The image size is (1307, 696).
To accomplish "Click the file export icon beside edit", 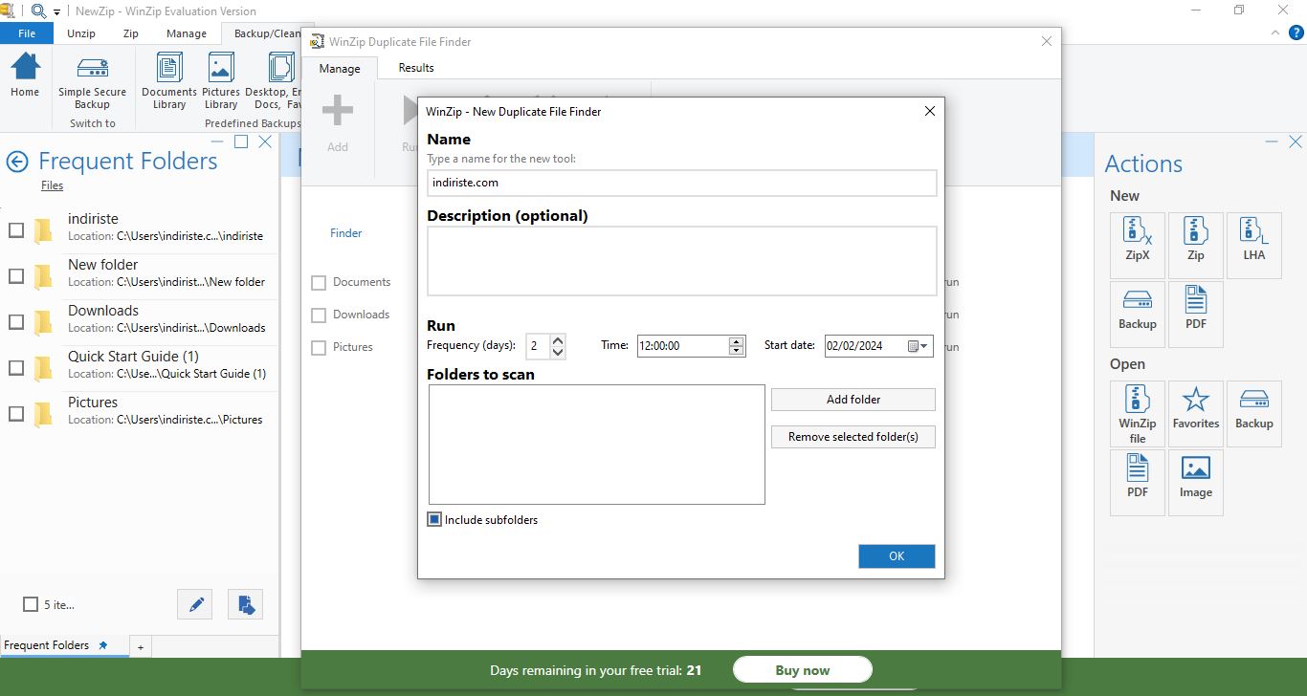I will [246, 604].
